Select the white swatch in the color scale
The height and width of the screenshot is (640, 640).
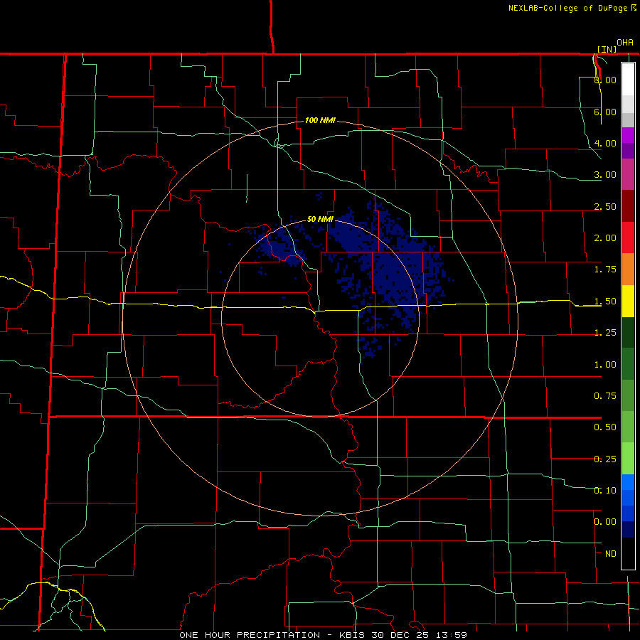click(x=628, y=79)
